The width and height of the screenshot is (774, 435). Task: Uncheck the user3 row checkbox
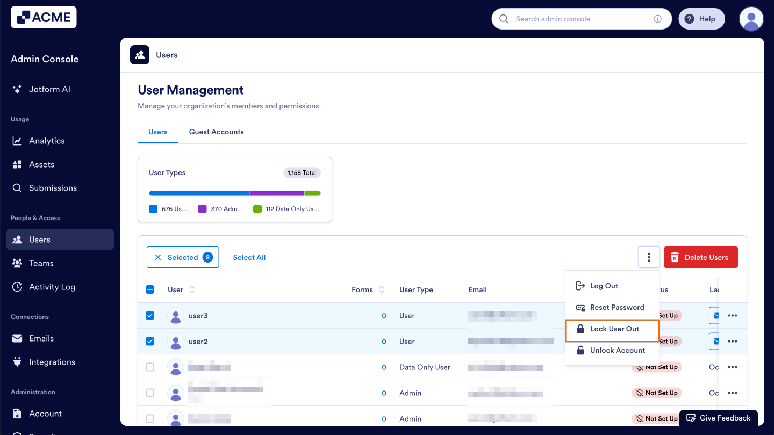150,315
